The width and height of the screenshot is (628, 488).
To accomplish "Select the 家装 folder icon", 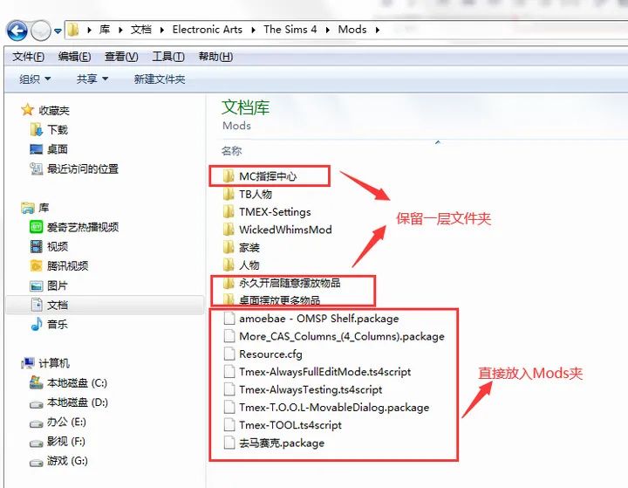I will [x=229, y=247].
